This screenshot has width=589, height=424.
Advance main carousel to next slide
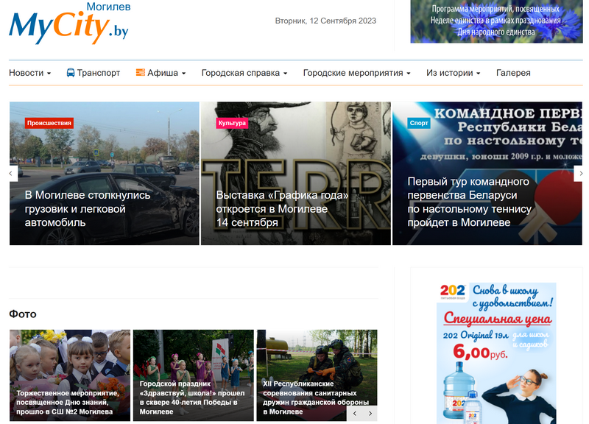578,174
